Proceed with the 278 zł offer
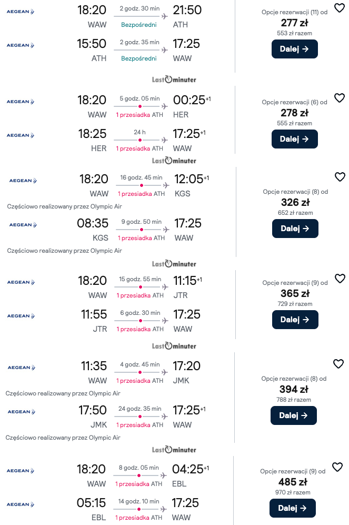Image resolution: width=349 pixels, height=525 pixels. tap(294, 139)
